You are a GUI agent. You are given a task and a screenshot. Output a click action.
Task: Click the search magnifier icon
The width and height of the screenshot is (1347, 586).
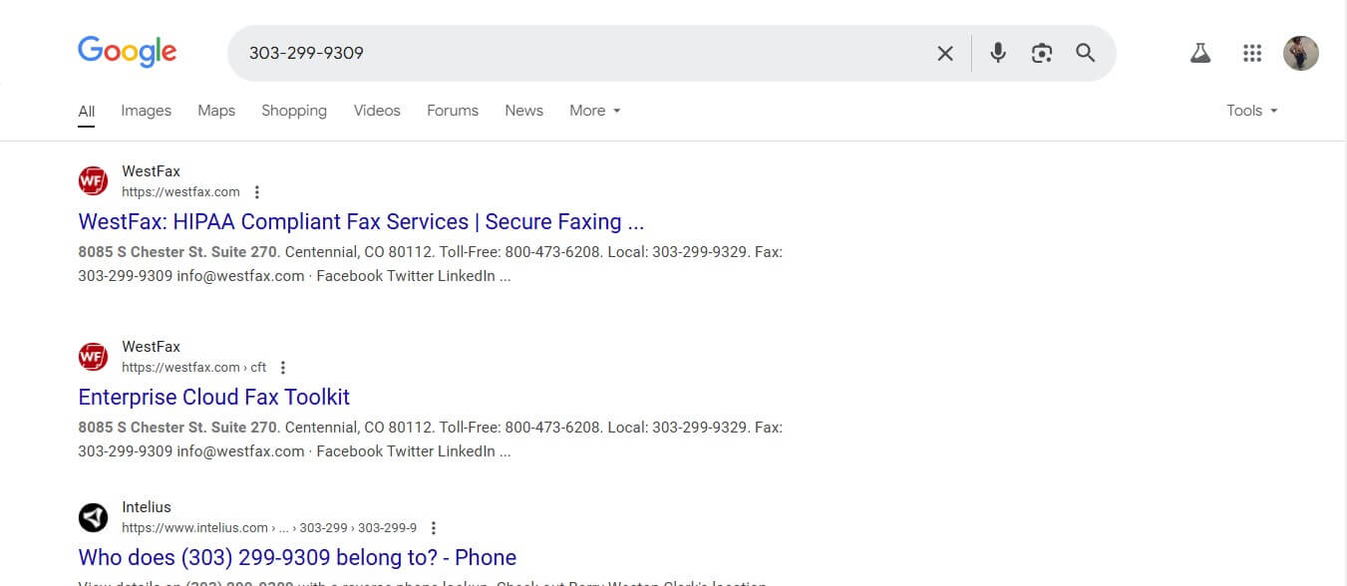pos(1086,53)
